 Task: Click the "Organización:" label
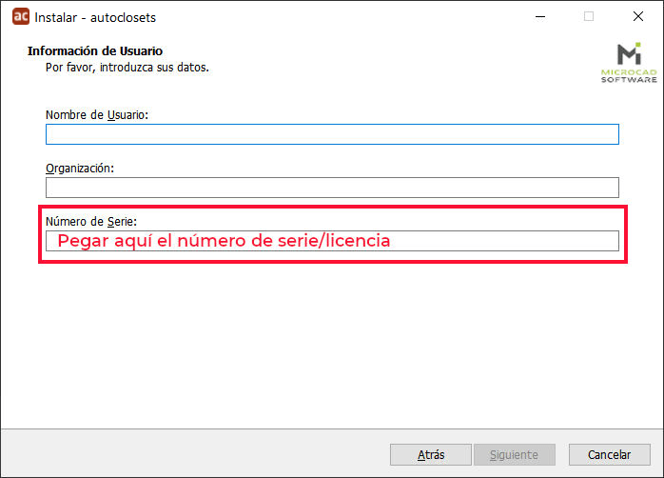click(80, 169)
